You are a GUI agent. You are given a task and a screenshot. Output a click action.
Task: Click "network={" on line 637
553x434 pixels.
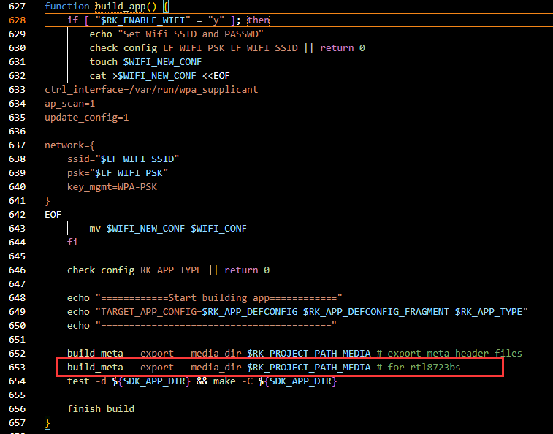click(x=69, y=145)
